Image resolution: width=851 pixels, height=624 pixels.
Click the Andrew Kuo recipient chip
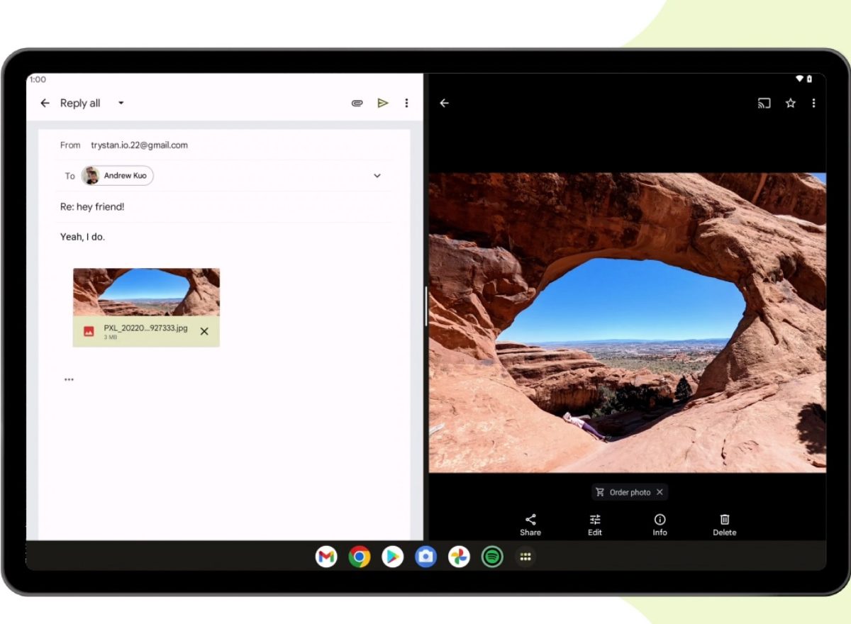coord(118,176)
